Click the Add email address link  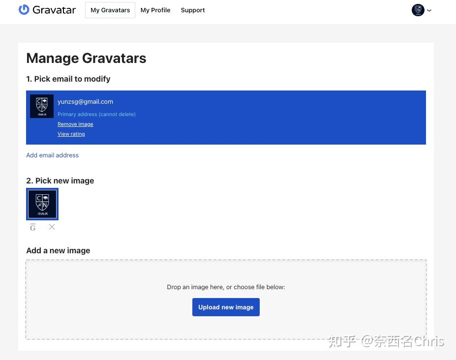52,155
